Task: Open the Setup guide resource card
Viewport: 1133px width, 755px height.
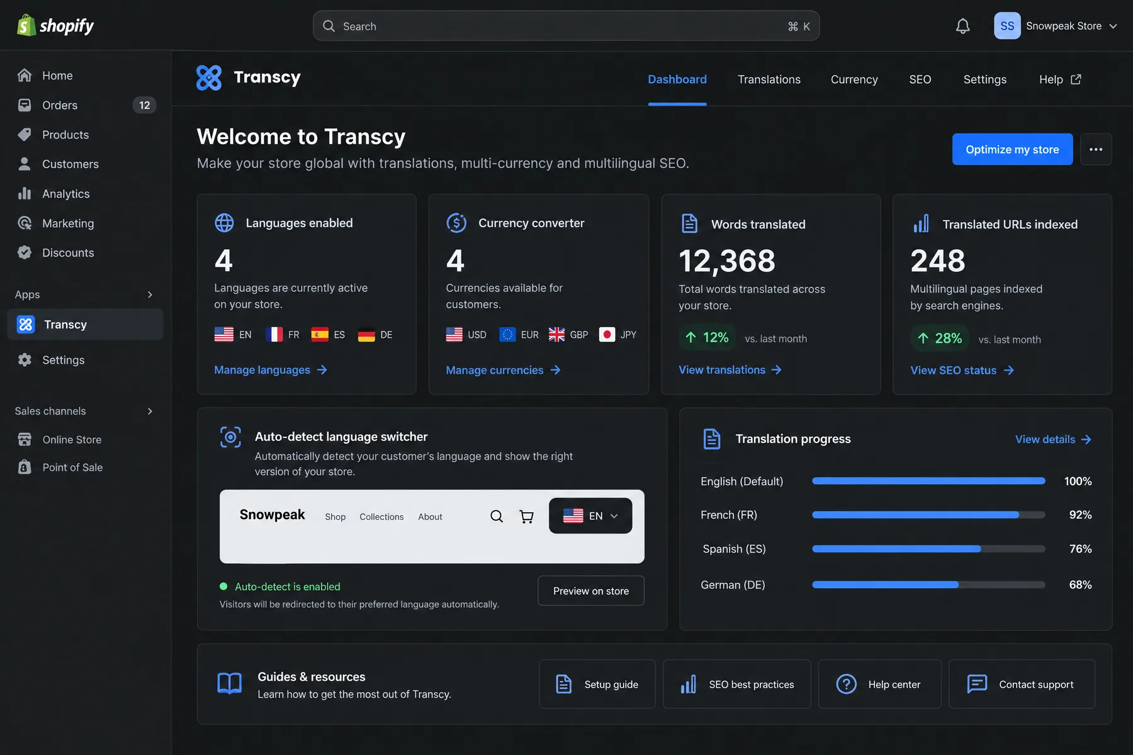Action: point(597,684)
